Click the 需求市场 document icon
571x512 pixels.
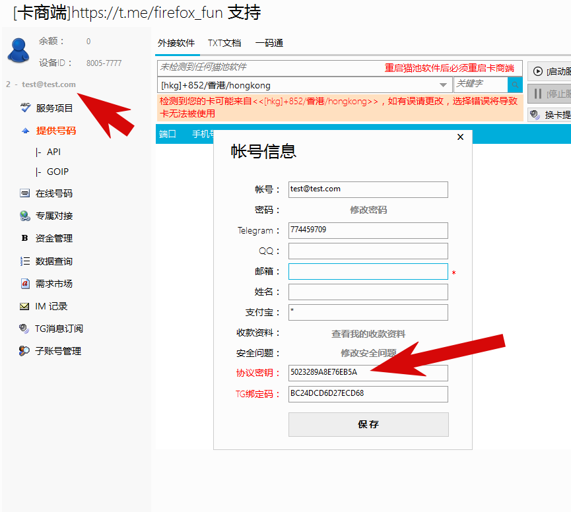click(x=25, y=284)
